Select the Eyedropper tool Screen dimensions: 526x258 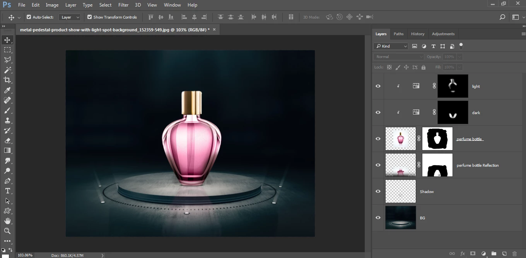(7, 90)
